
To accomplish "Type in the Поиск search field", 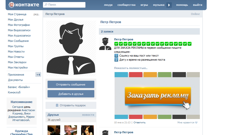I will click(x=65, y=5).
